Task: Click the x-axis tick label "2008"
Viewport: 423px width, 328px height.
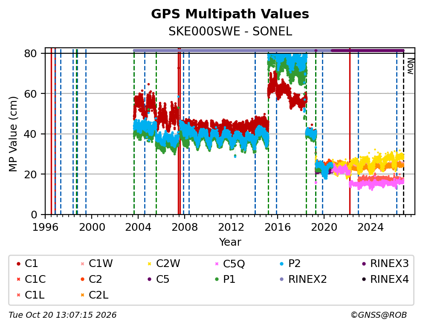Action: [x=185, y=227]
